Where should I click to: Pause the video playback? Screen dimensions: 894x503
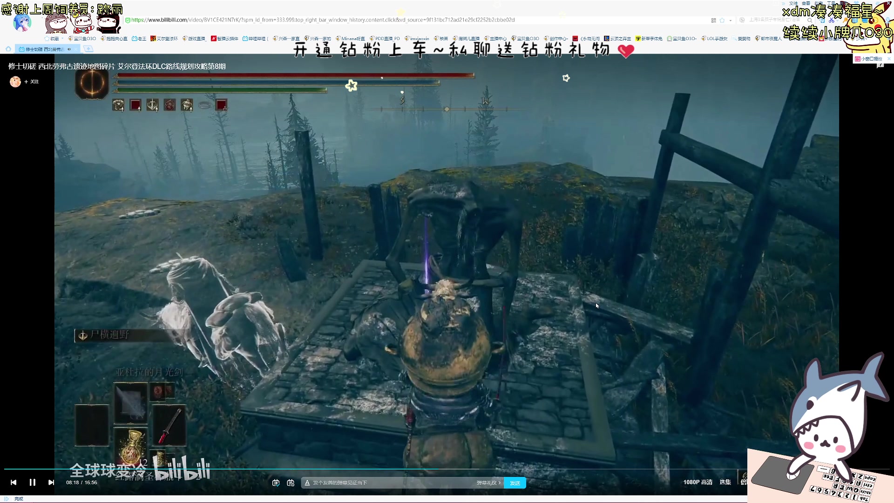coord(32,483)
